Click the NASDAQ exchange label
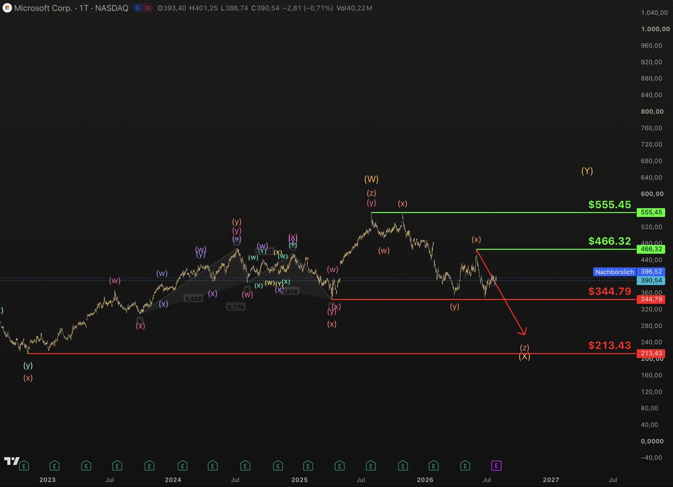673x487 pixels. (x=111, y=8)
